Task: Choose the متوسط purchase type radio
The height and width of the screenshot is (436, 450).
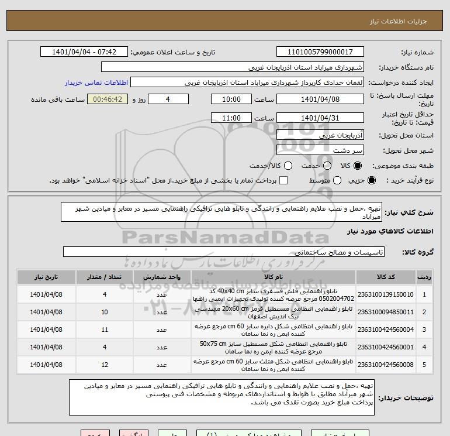Action: click(337, 180)
